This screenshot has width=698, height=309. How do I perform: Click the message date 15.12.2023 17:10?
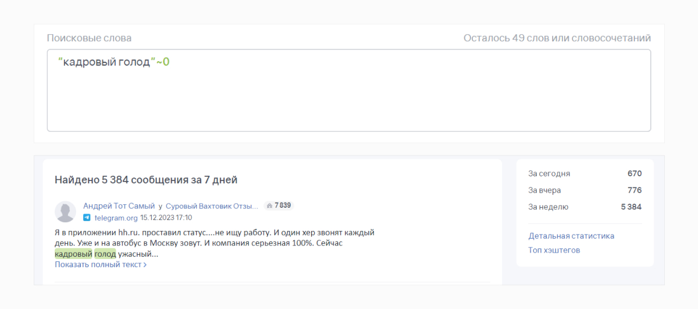tap(166, 218)
